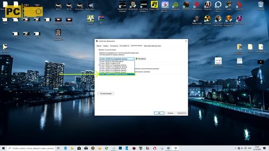Click the Battletoads desktop icon
269x151 pixels.
176,5
